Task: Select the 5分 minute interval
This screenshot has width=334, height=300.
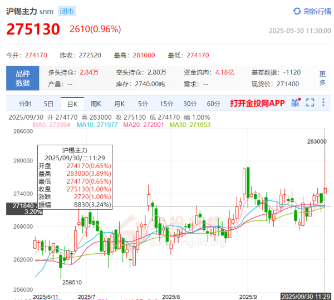Action: click(143, 104)
